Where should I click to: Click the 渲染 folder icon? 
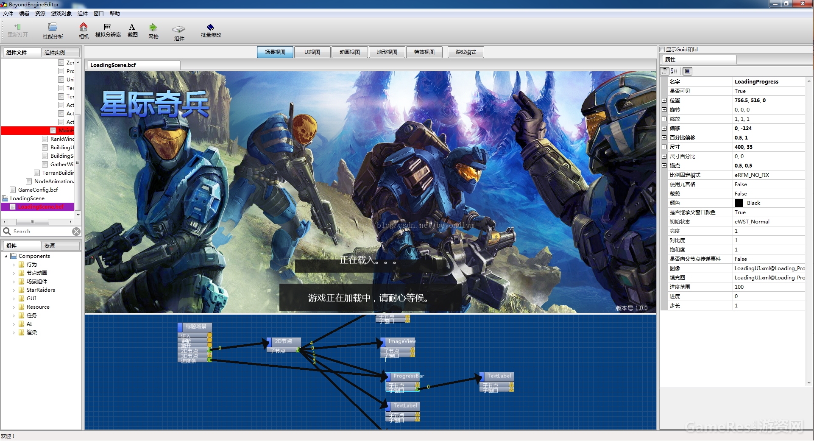pyautogui.click(x=21, y=332)
